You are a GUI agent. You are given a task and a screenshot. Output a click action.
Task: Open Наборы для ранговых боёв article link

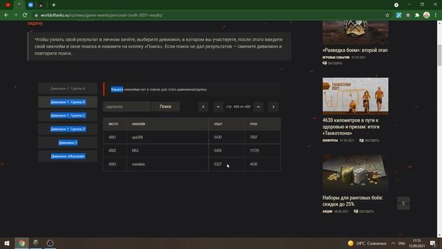coord(352,201)
